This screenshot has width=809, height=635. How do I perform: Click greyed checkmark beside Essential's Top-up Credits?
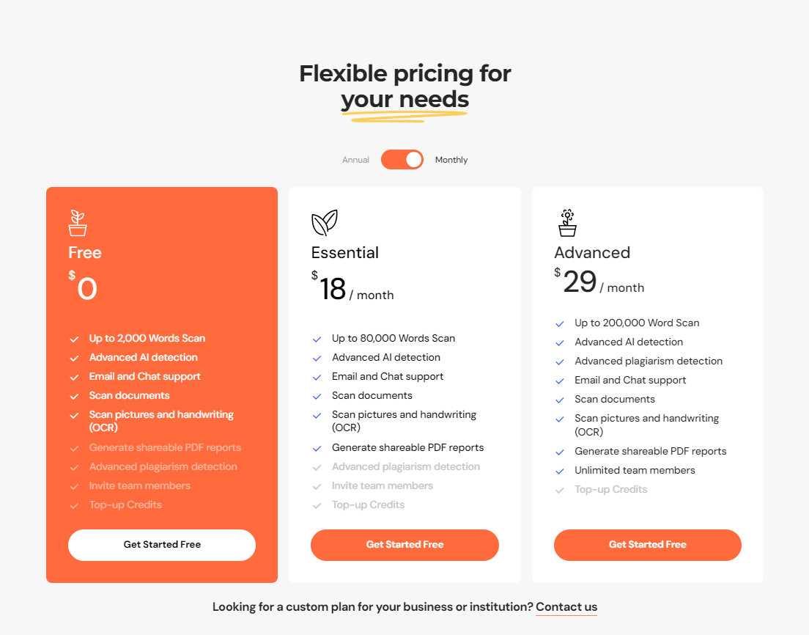317,505
